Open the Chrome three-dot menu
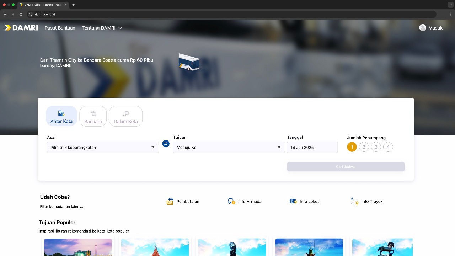The image size is (455, 256). pyautogui.click(x=450, y=14)
